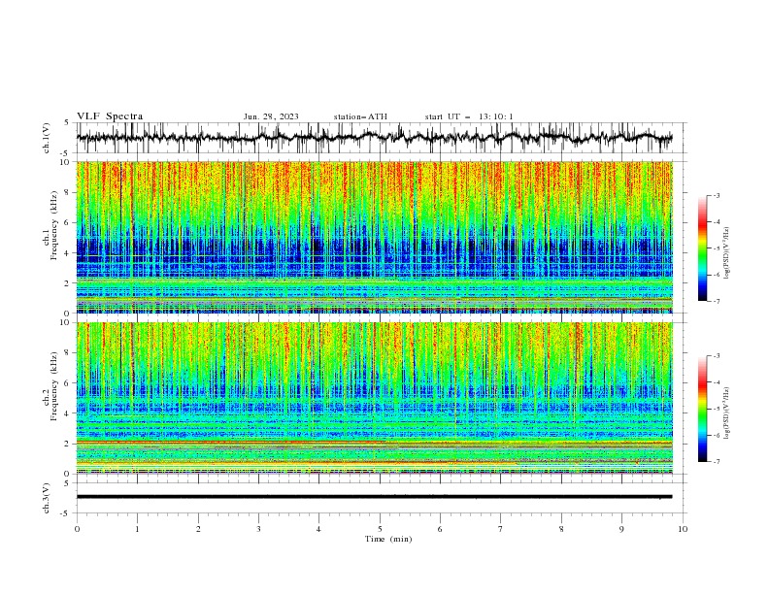769x594 pixels.
Task: Click time axis tick label "3"
Action: pos(258,529)
